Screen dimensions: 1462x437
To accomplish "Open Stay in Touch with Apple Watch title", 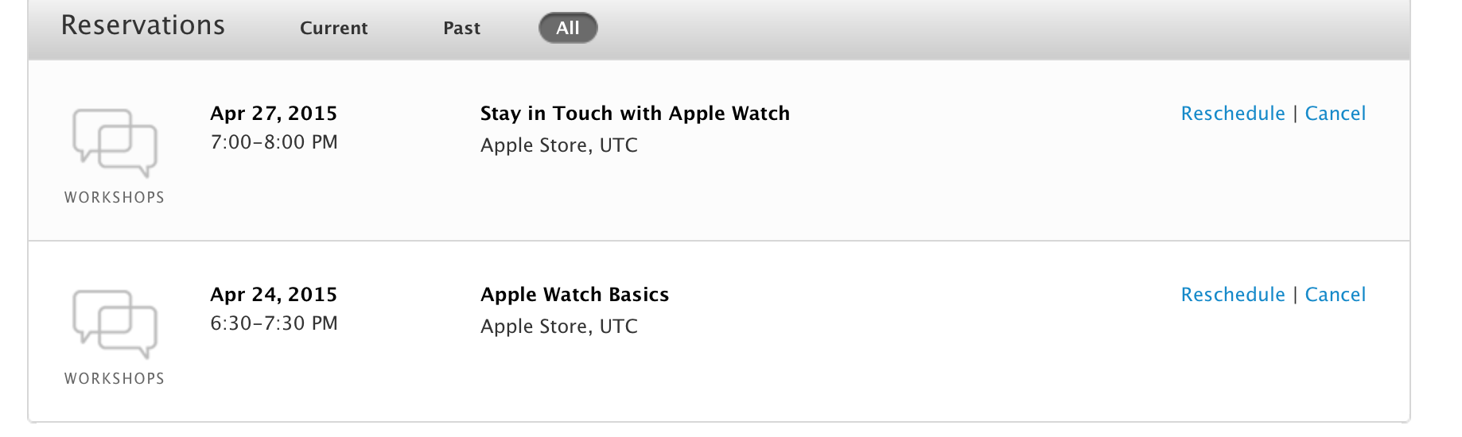I will click(635, 114).
